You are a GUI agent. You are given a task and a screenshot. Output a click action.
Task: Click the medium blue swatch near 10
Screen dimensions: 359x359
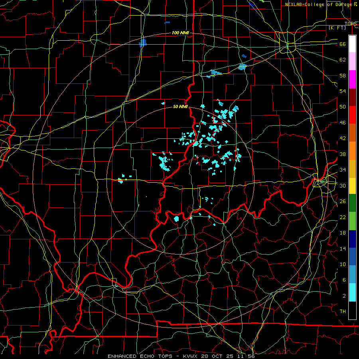tap(352, 256)
